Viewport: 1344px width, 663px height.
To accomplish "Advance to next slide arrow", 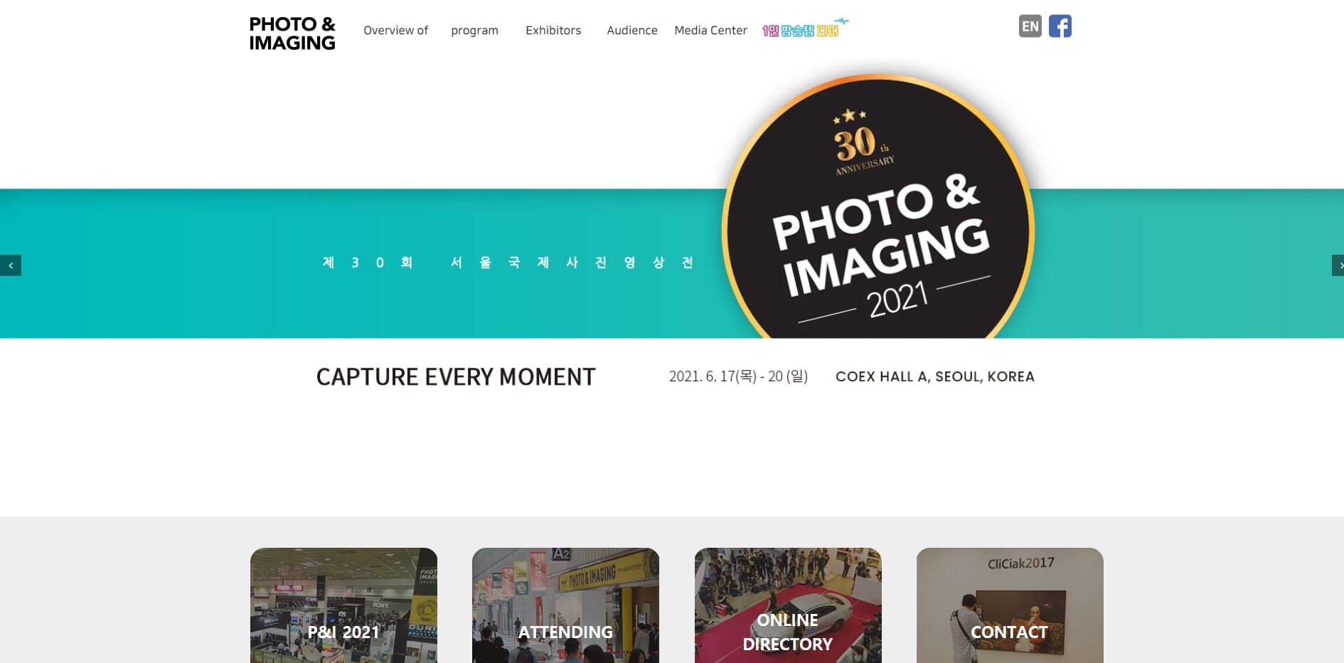I will (x=1338, y=265).
